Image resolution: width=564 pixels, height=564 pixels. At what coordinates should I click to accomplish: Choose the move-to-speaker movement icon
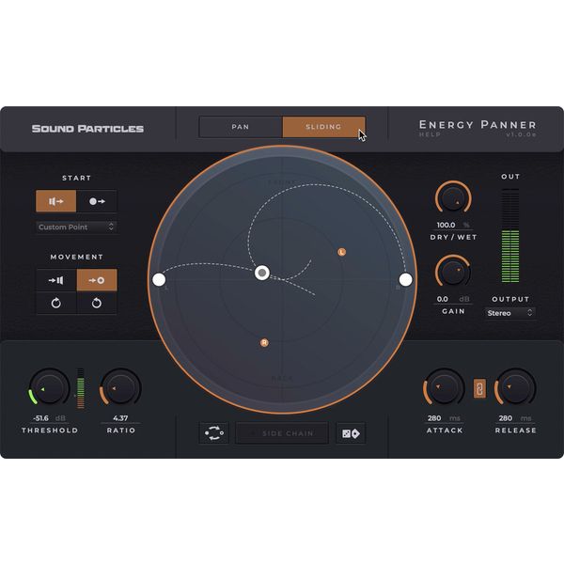56,280
